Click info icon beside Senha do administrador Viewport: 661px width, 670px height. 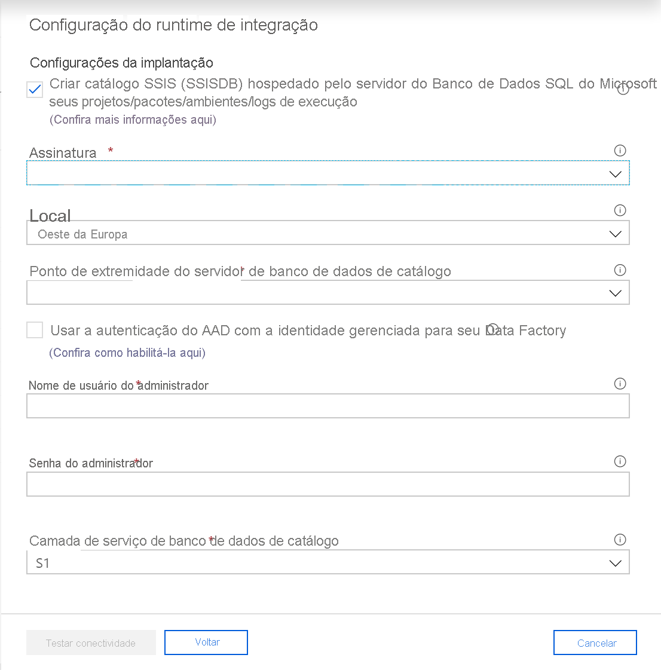(620, 461)
